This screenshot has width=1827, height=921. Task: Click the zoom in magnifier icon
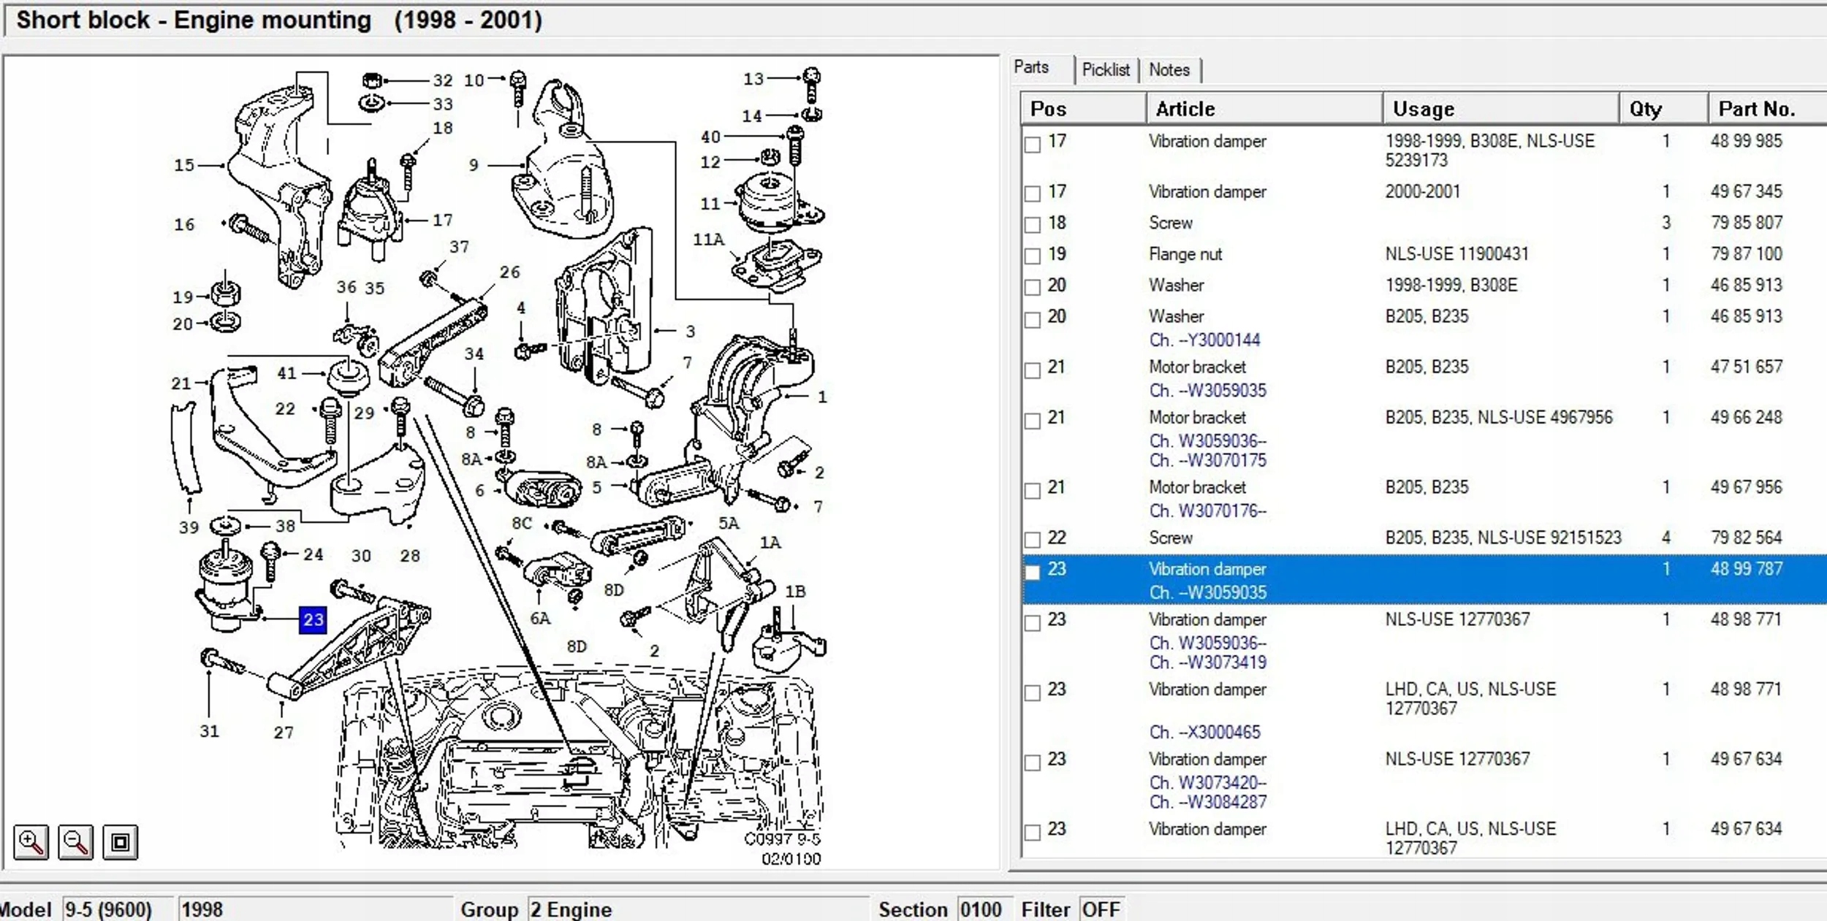(x=31, y=842)
